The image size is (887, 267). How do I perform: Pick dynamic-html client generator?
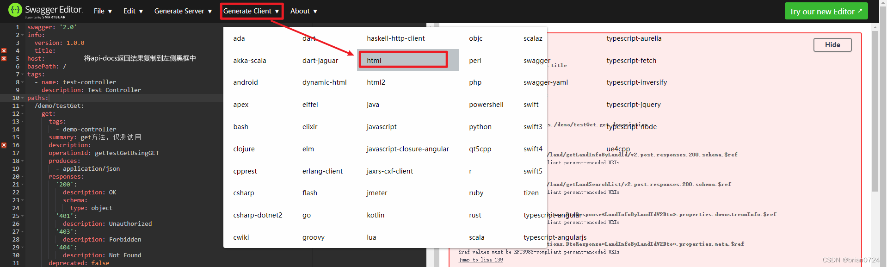click(324, 82)
